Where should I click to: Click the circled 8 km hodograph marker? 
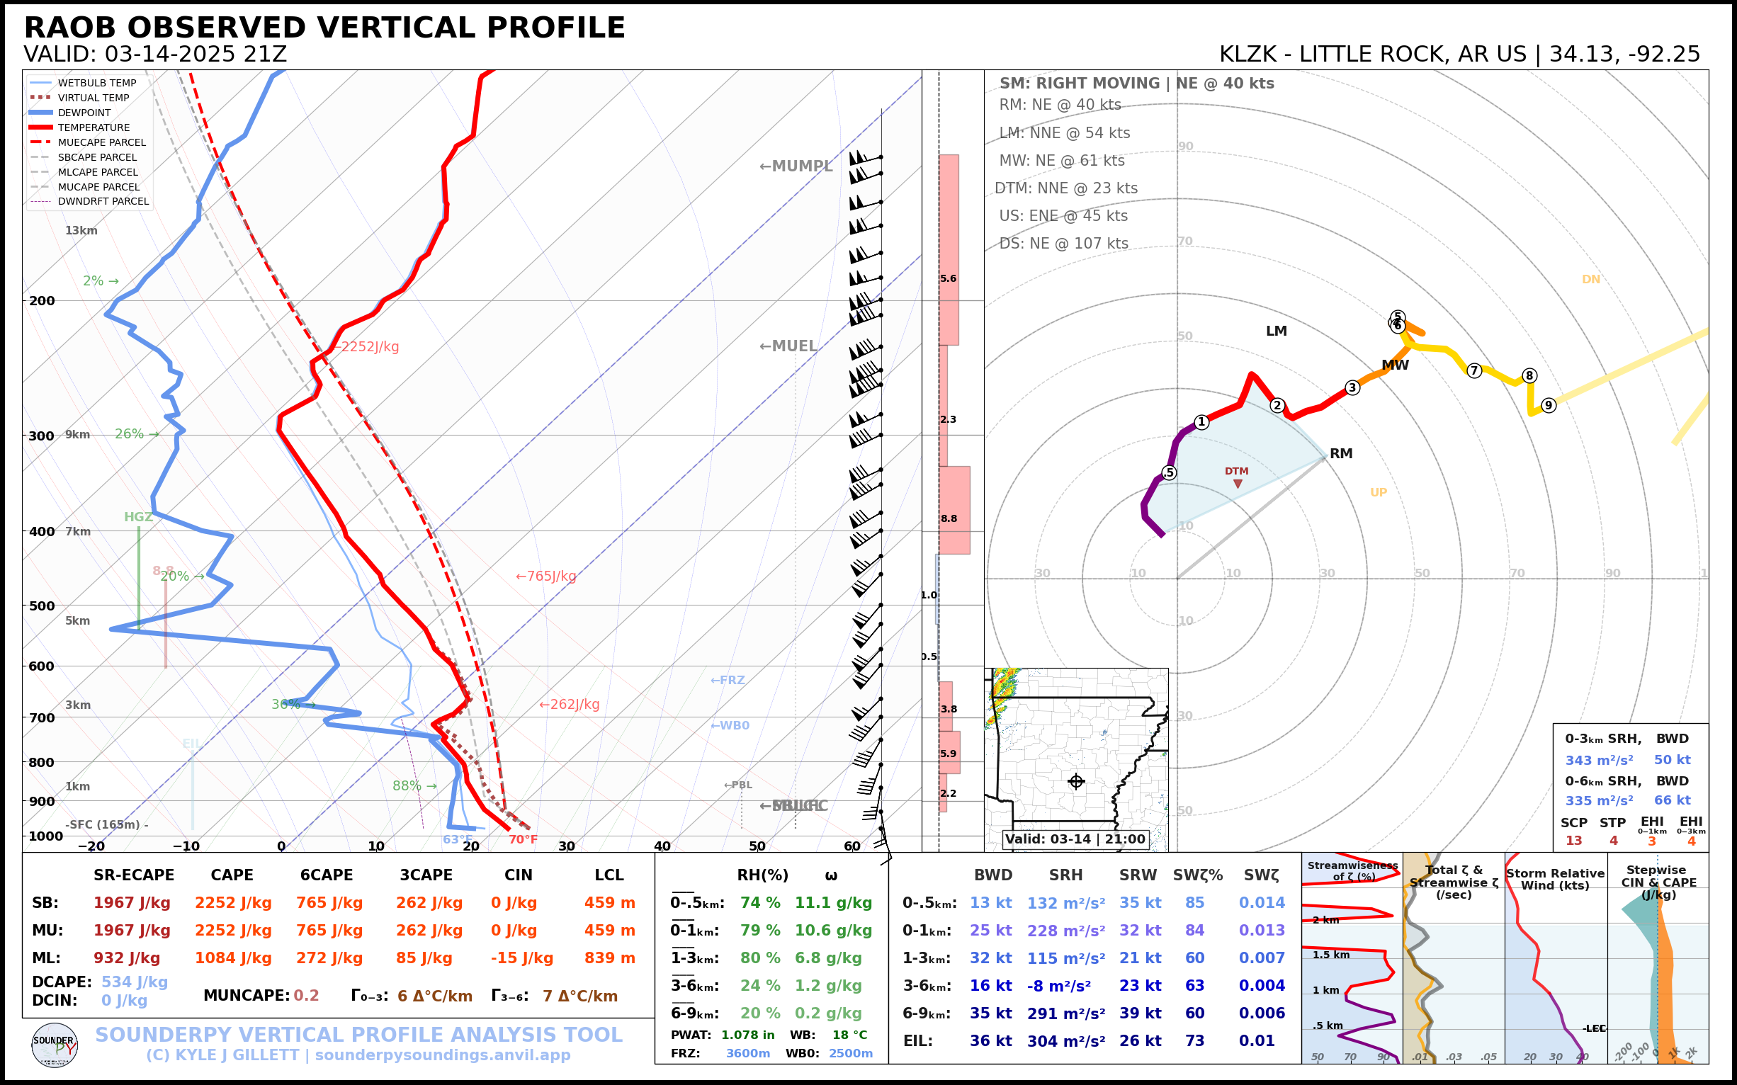tap(1529, 375)
